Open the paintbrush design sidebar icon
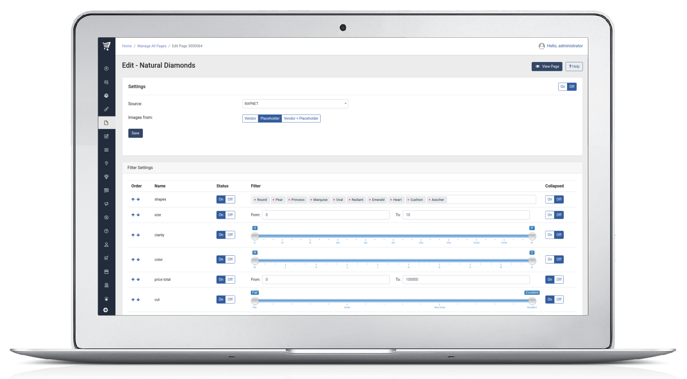The height and width of the screenshot is (379, 687). point(106,109)
